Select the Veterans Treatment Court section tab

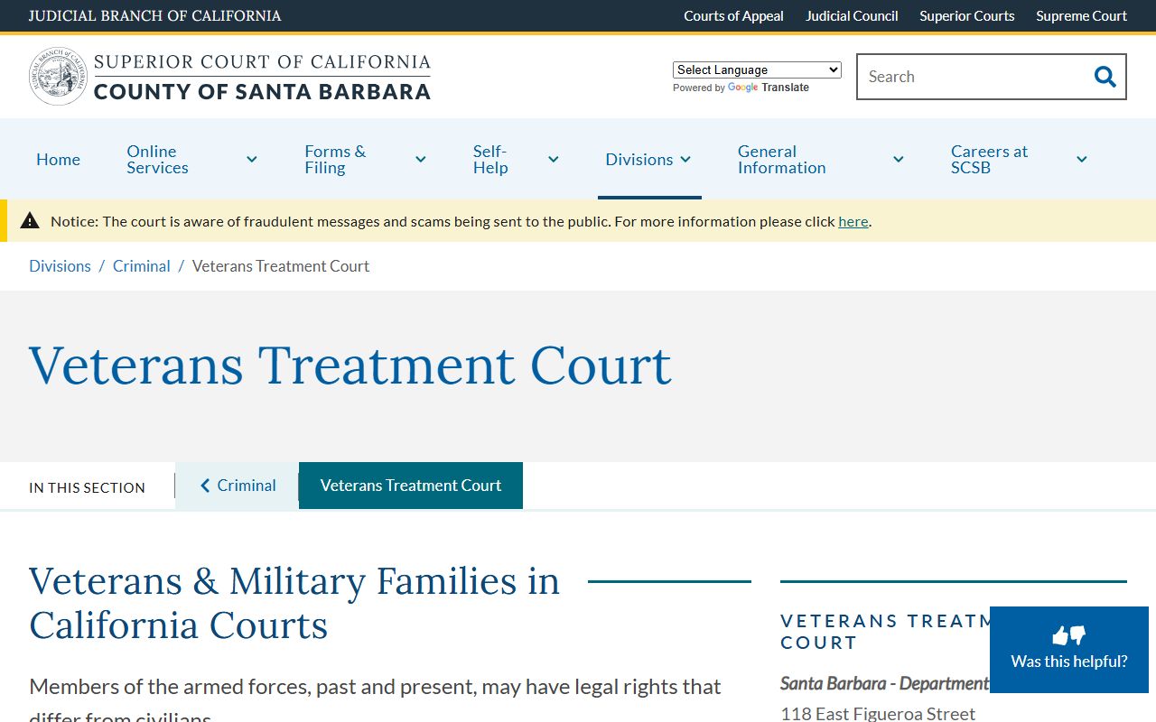click(x=411, y=486)
